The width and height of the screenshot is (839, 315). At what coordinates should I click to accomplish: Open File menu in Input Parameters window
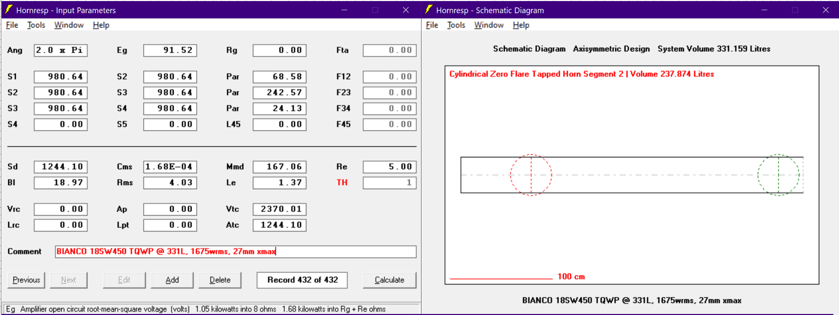(x=12, y=25)
